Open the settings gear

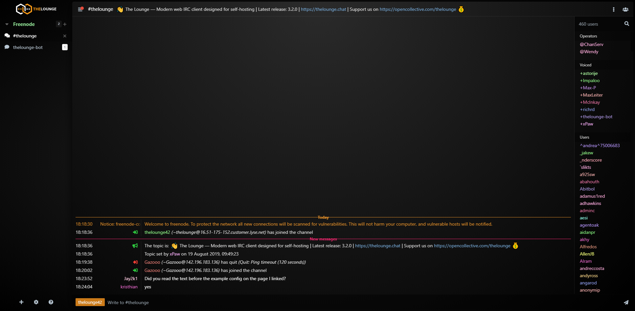tap(36, 302)
